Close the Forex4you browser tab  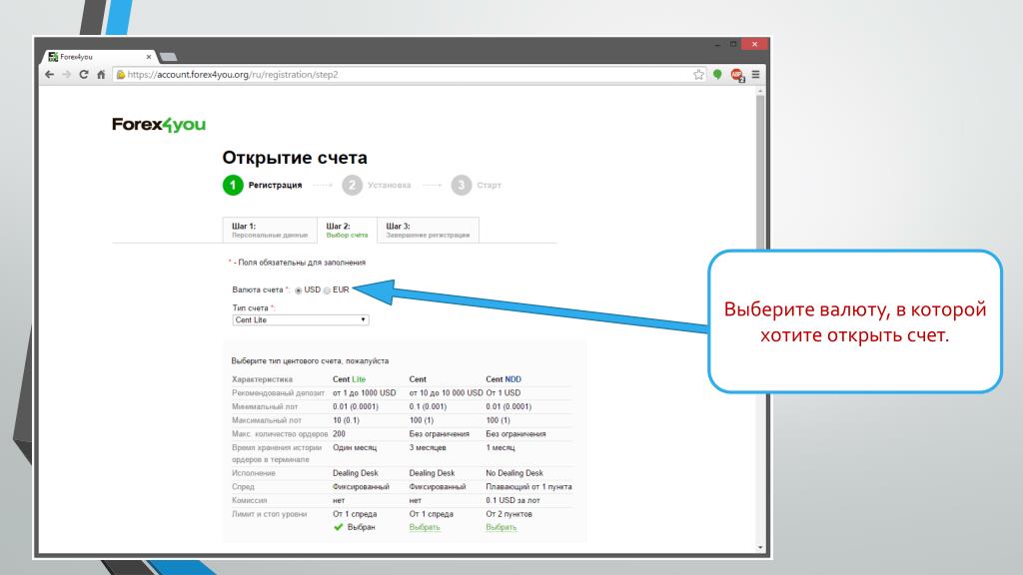(148, 57)
